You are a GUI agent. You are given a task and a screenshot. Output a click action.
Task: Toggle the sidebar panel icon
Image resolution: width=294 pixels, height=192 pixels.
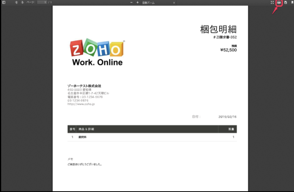pyautogui.click(x=4, y=2)
